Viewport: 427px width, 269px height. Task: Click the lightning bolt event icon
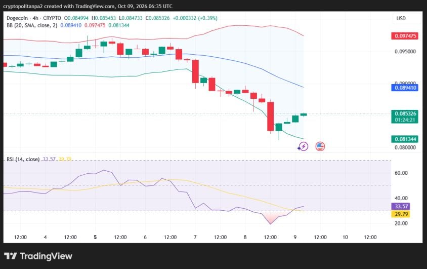pyautogui.click(x=303, y=146)
